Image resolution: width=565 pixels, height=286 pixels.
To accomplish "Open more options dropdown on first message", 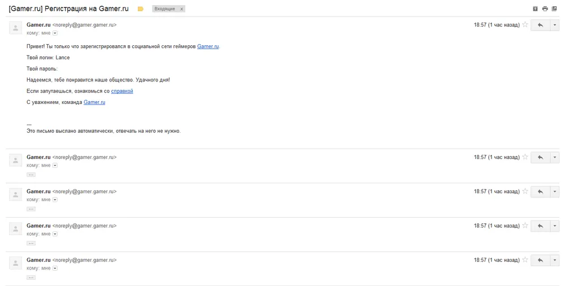I will (555, 25).
